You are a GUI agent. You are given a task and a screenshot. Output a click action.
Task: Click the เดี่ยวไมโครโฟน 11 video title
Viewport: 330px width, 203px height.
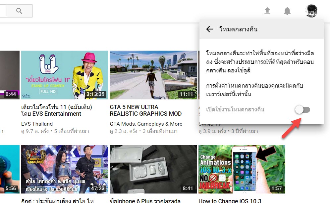[56, 110]
